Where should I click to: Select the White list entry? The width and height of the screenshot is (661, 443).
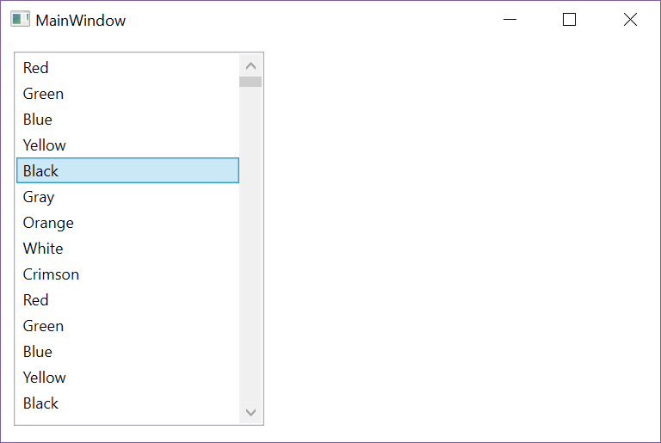click(x=127, y=248)
